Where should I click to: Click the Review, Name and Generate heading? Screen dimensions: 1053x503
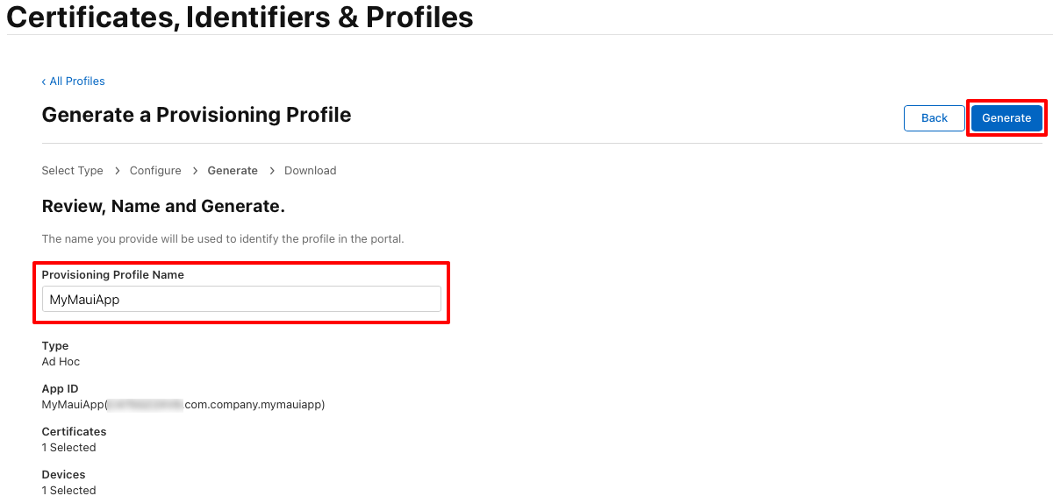[x=163, y=207]
